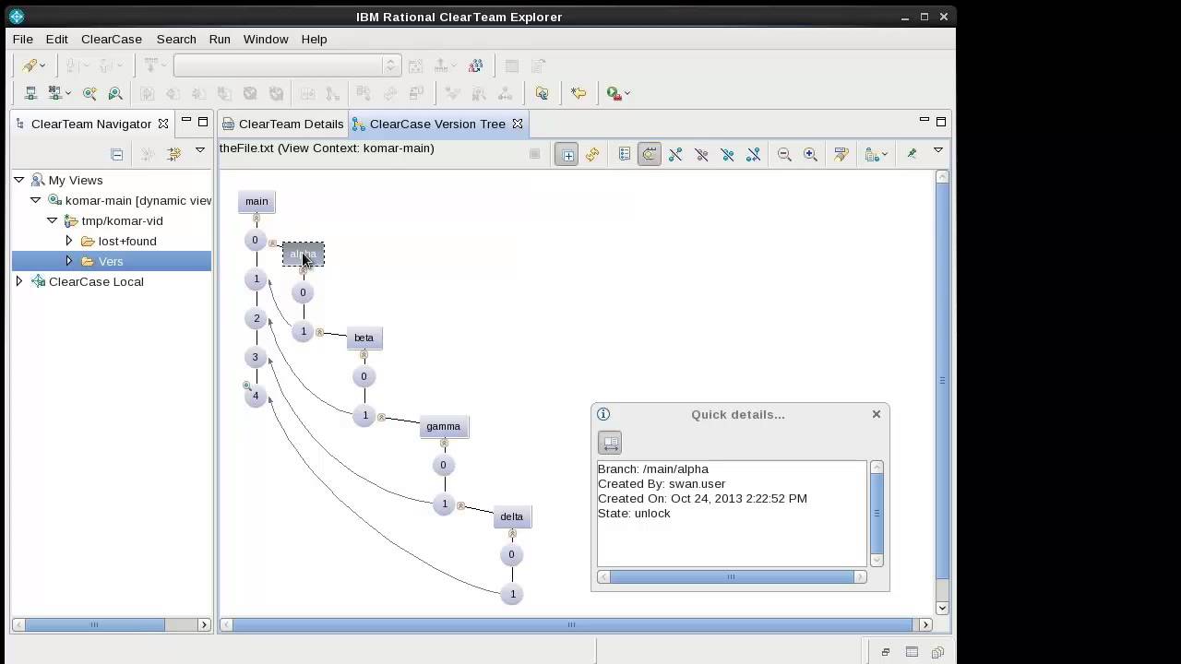Open the version tree clipboard icon dropdown
This screenshot has width=1181, height=664.
pyautogui.click(x=886, y=155)
